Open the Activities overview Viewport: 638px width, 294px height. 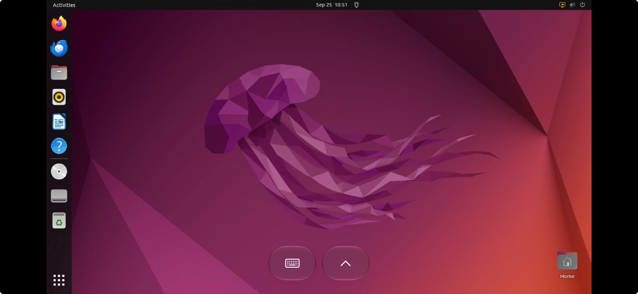(64, 5)
